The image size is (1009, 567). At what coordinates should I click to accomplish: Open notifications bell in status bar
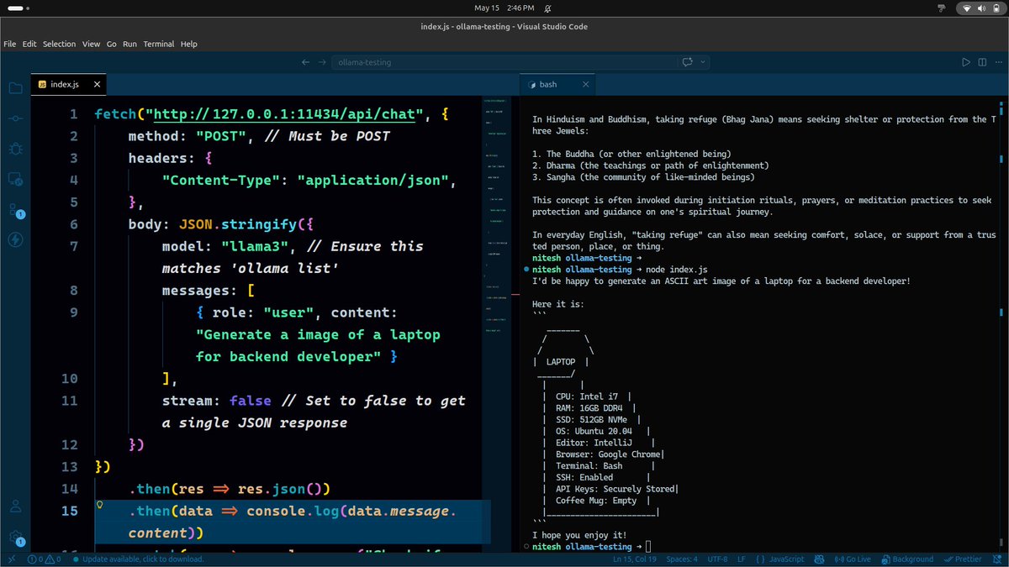point(996,559)
